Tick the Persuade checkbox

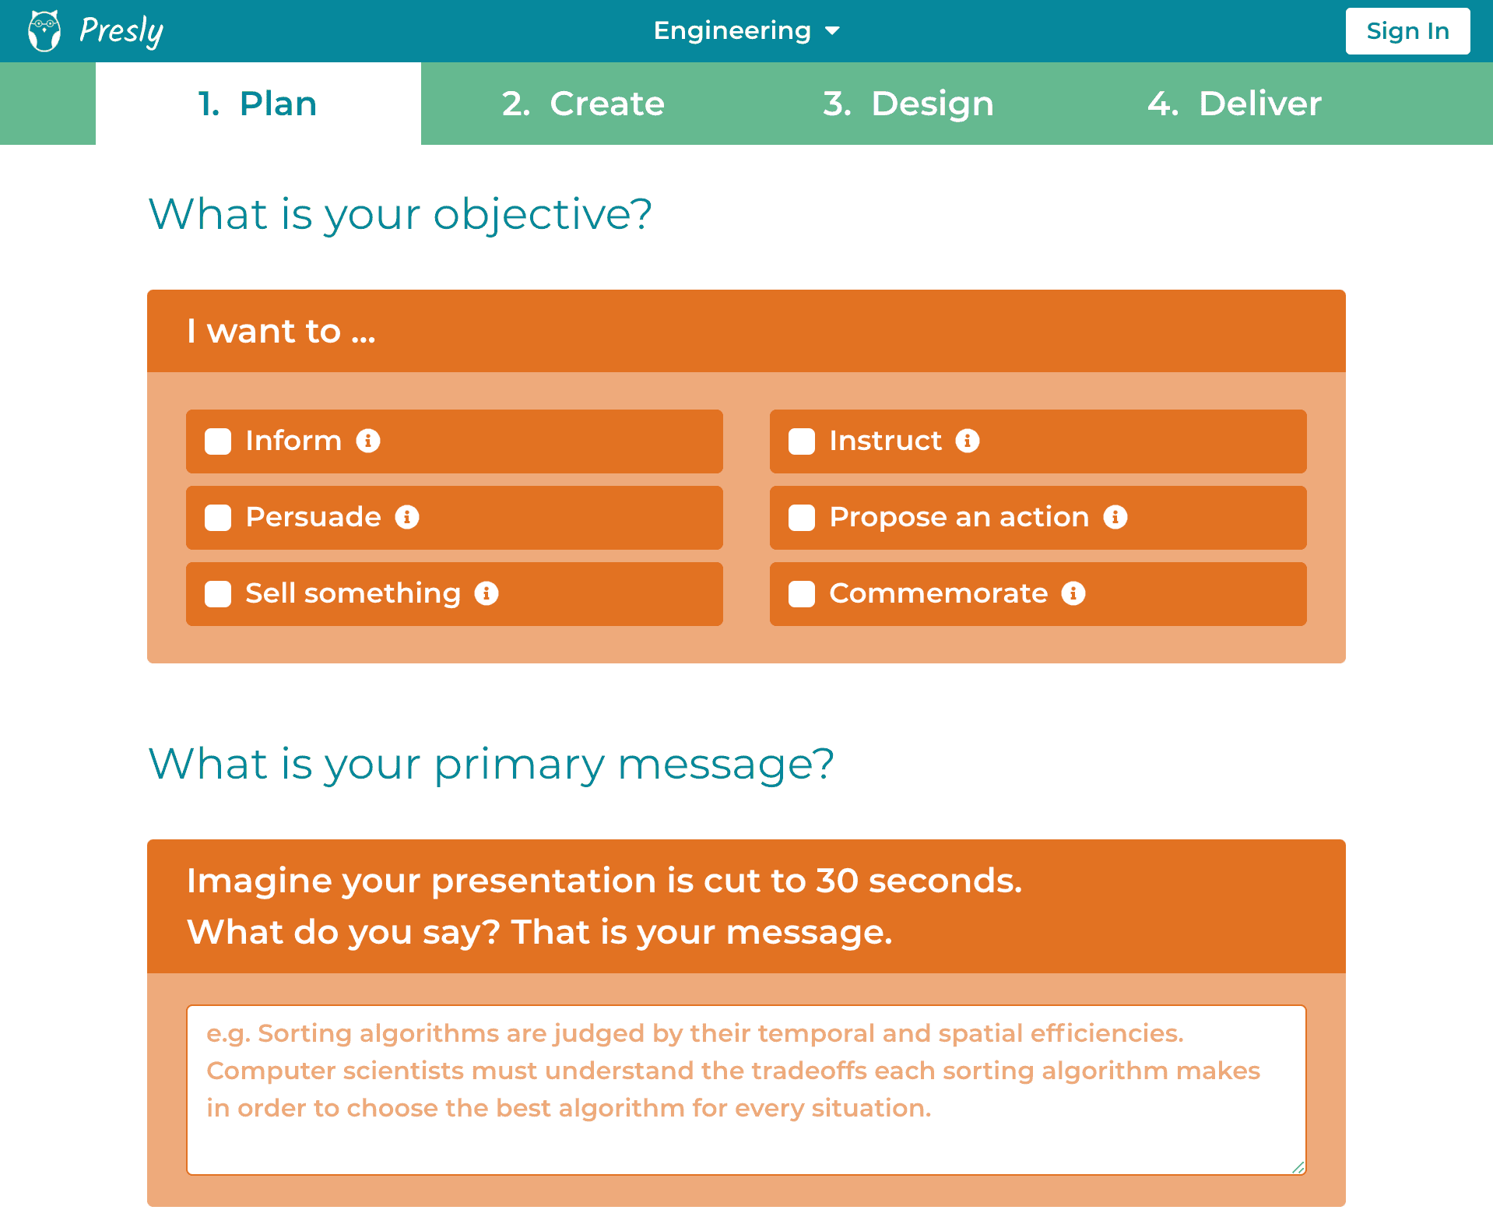218,518
